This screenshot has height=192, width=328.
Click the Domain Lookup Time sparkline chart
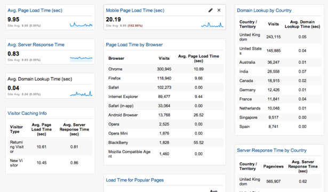click(x=81, y=93)
